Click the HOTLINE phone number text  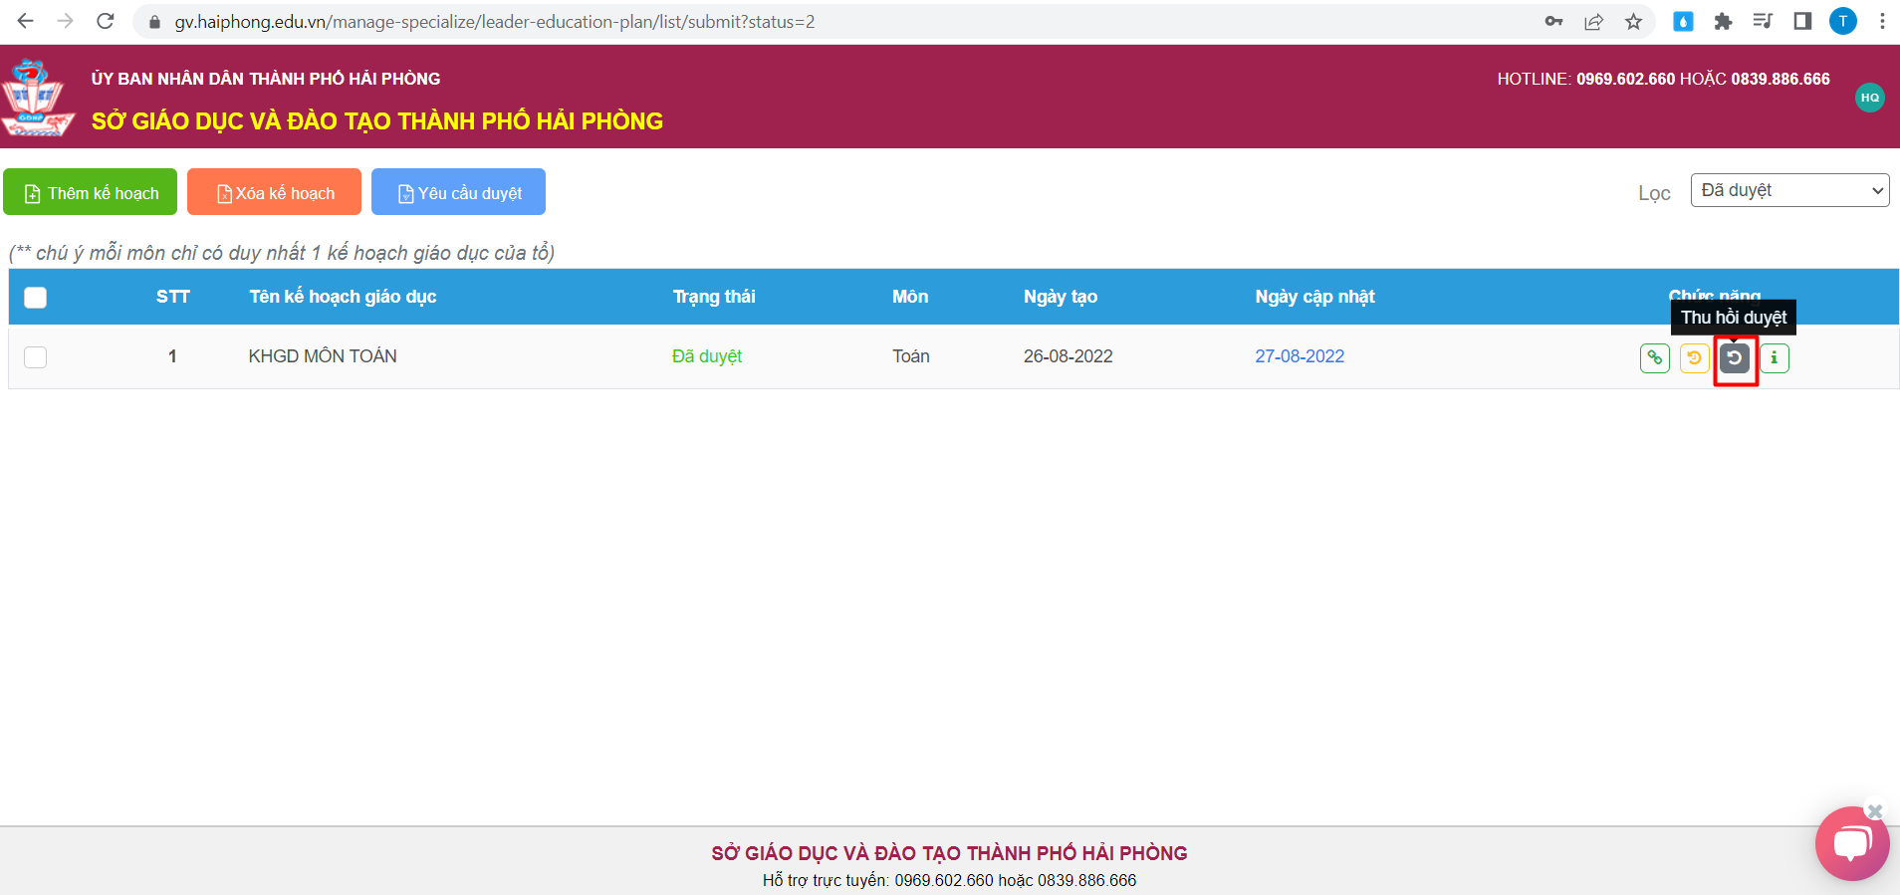click(1664, 79)
